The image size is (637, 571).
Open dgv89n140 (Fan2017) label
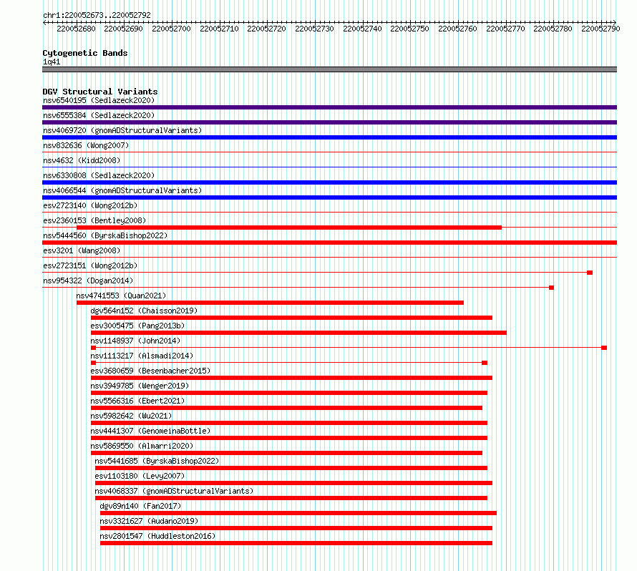(x=140, y=506)
